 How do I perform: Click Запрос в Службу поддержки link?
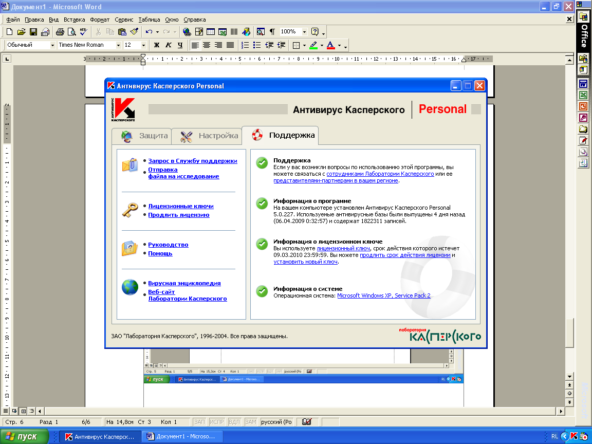[x=193, y=161]
